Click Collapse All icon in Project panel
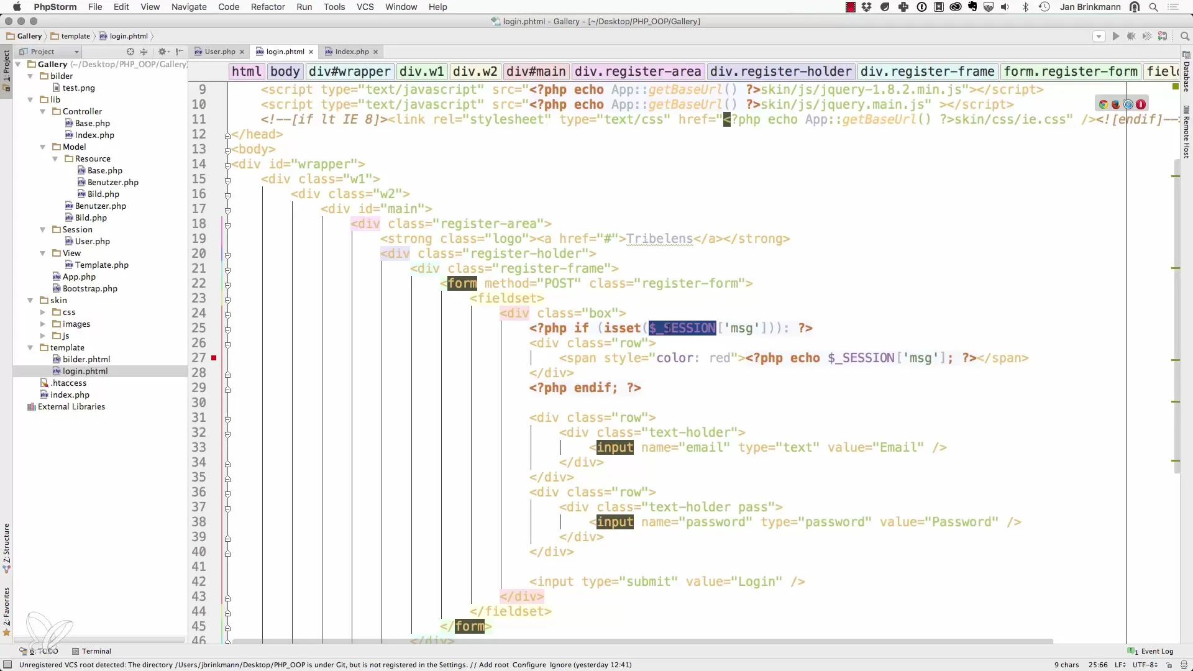1193x671 pixels. point(144,52)
